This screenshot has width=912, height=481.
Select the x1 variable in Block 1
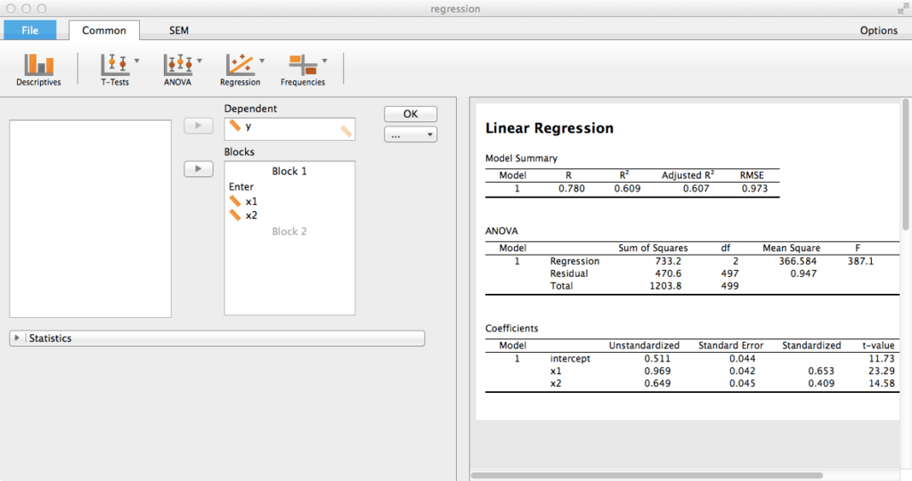click(251, 201)
